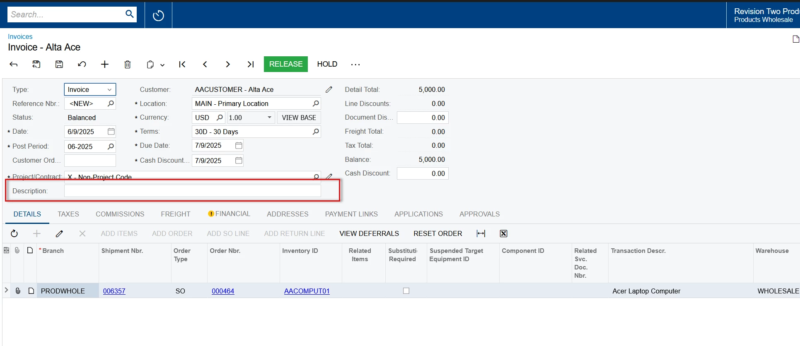Open the Currency lookup magnifier
800x346 pixels.
[x=220, y=118]
